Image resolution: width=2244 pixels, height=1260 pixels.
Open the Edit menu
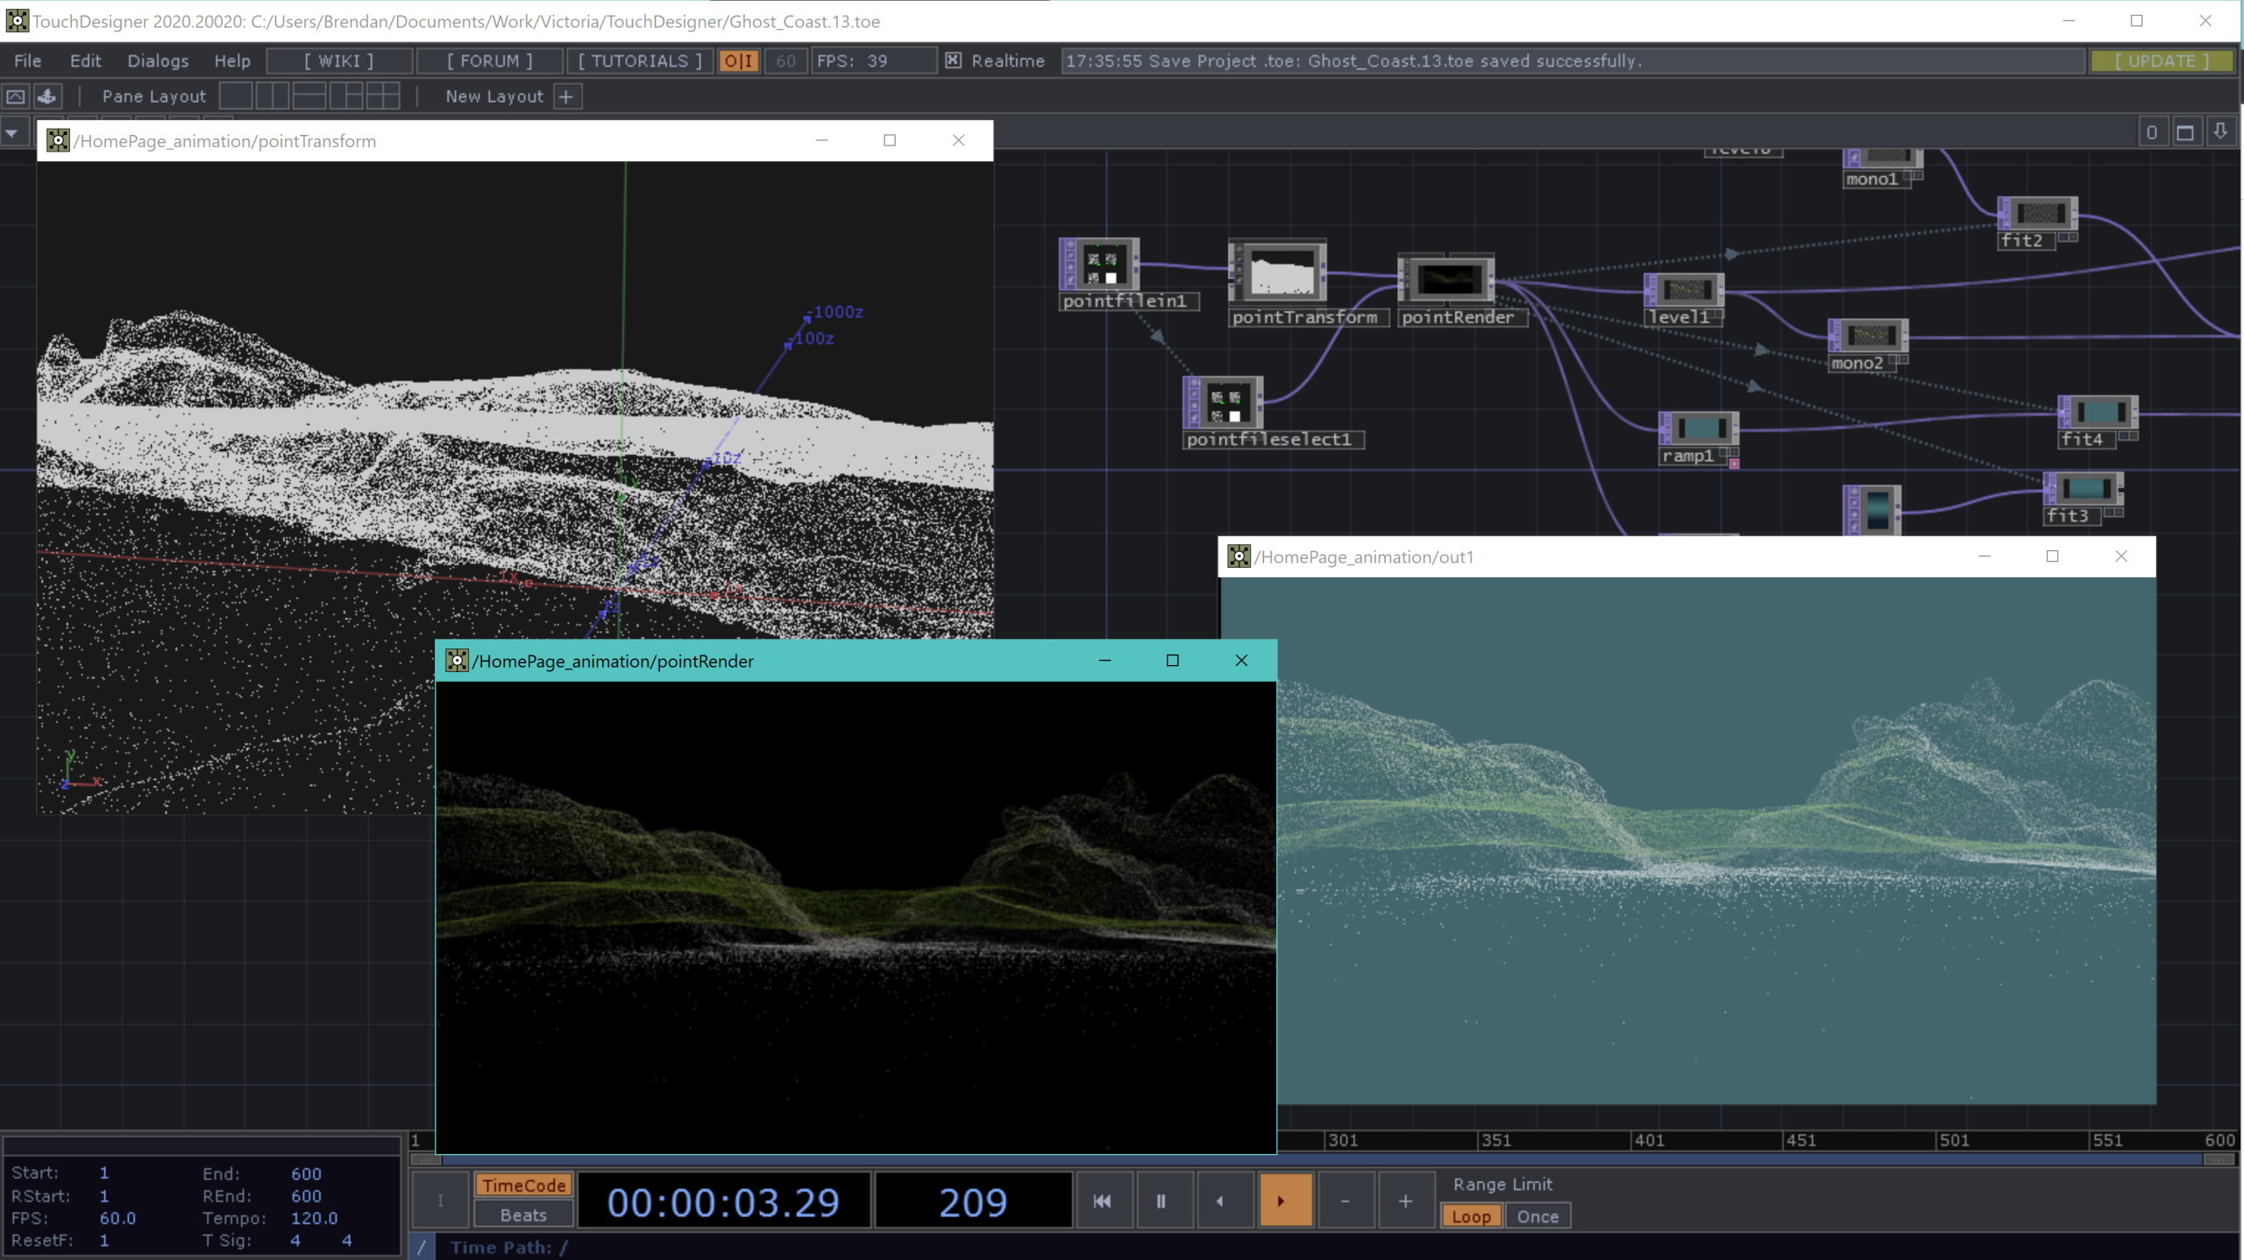click(x=85, y=60)
